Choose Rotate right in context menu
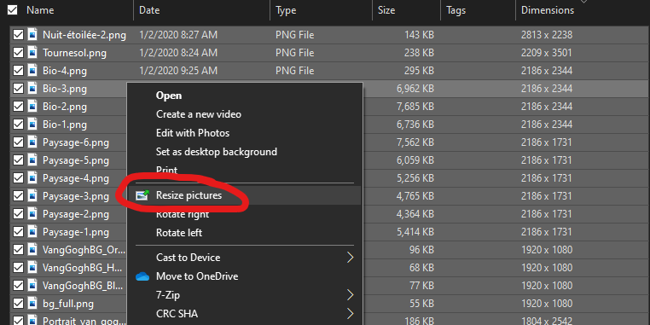 [x=183, y=214]
